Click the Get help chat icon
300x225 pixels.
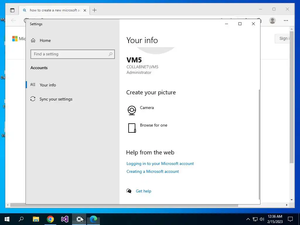pyautogui.click(x=129, y=191)
